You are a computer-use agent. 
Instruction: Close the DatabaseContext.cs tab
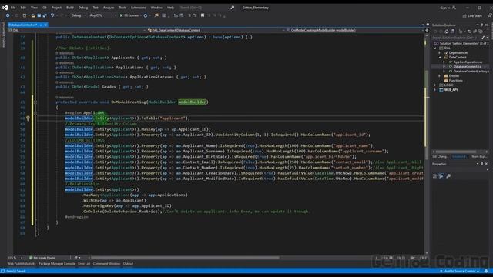pyautogui.click(x=45, y=25)
